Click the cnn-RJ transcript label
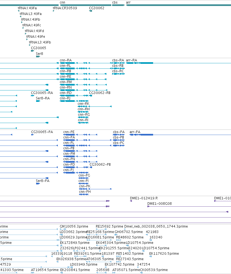The image size is (231, 274). click(65, 98)
